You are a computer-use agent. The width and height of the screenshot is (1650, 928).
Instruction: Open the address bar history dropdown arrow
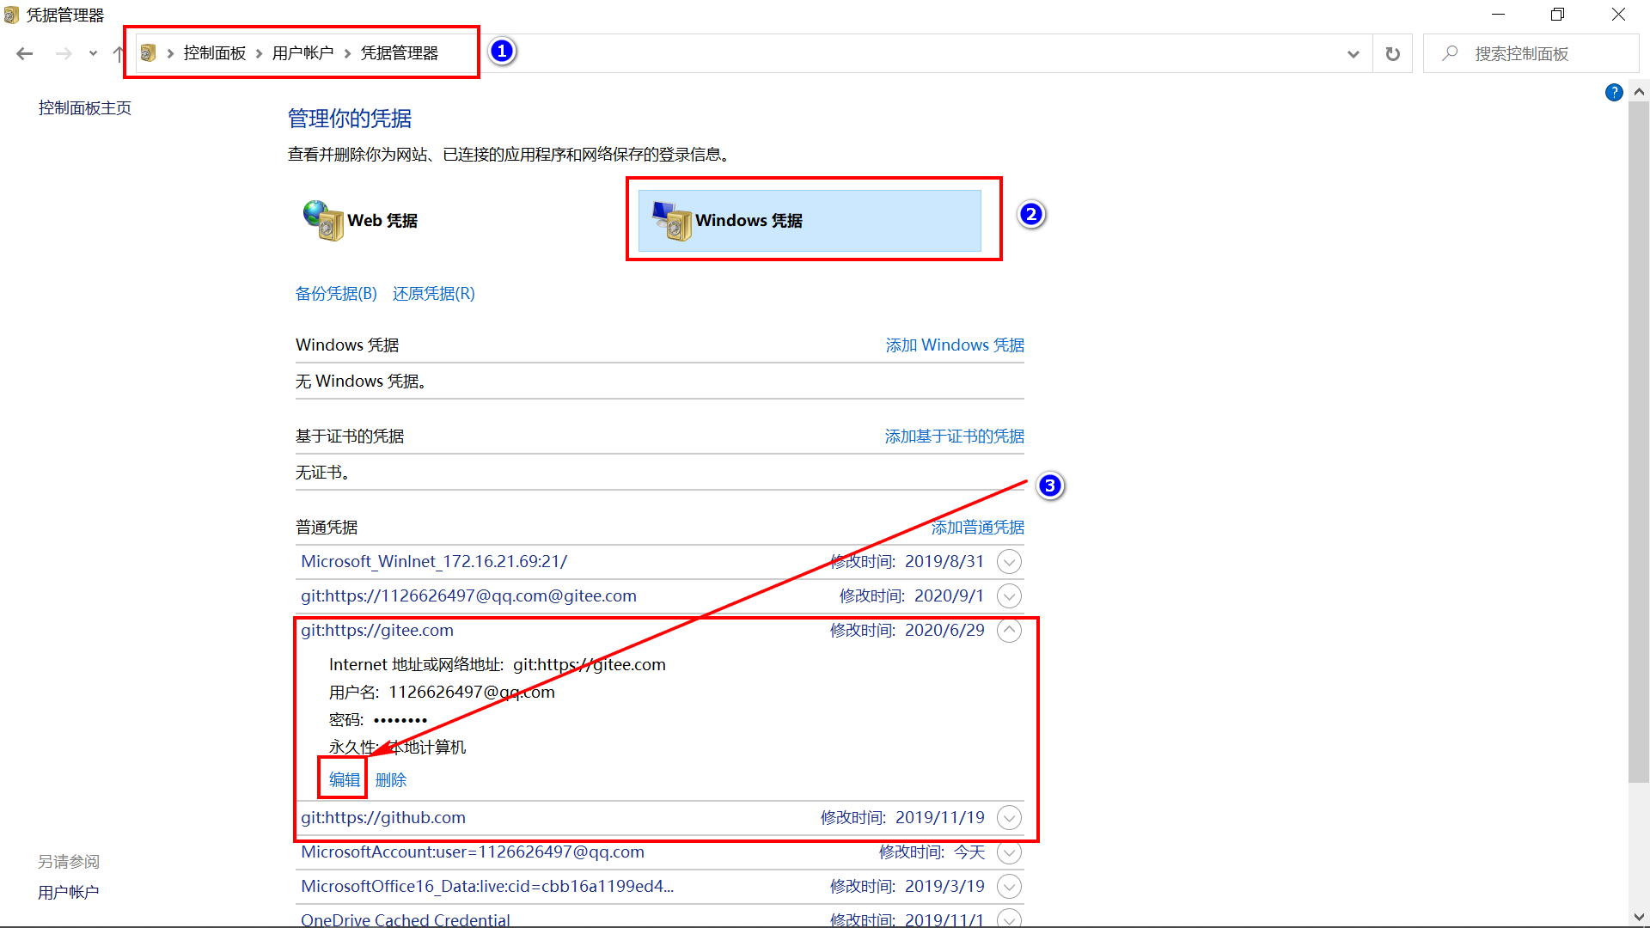[x=1354, y=54]
